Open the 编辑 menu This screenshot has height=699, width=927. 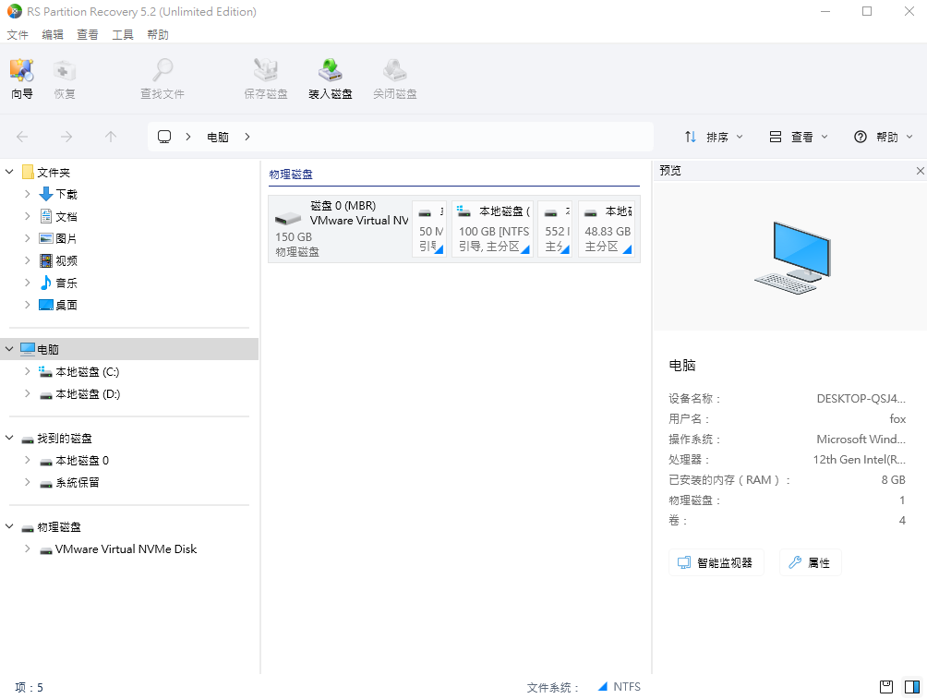click(x=53, y=35)
